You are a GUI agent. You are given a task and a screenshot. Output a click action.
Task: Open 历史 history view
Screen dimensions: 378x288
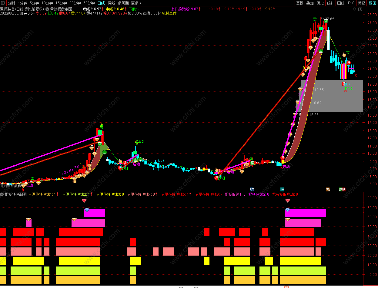[x=320, y=3]
